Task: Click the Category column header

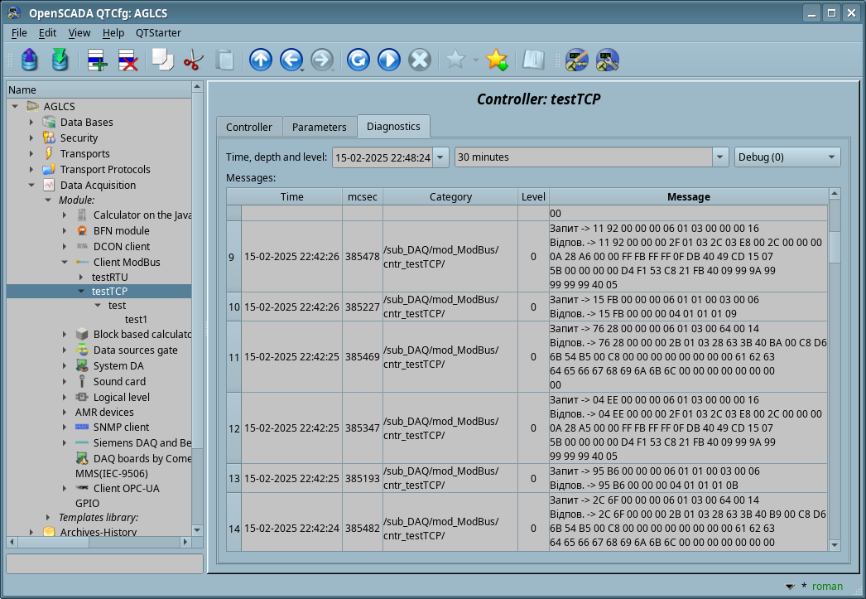Action: [450, 197]
